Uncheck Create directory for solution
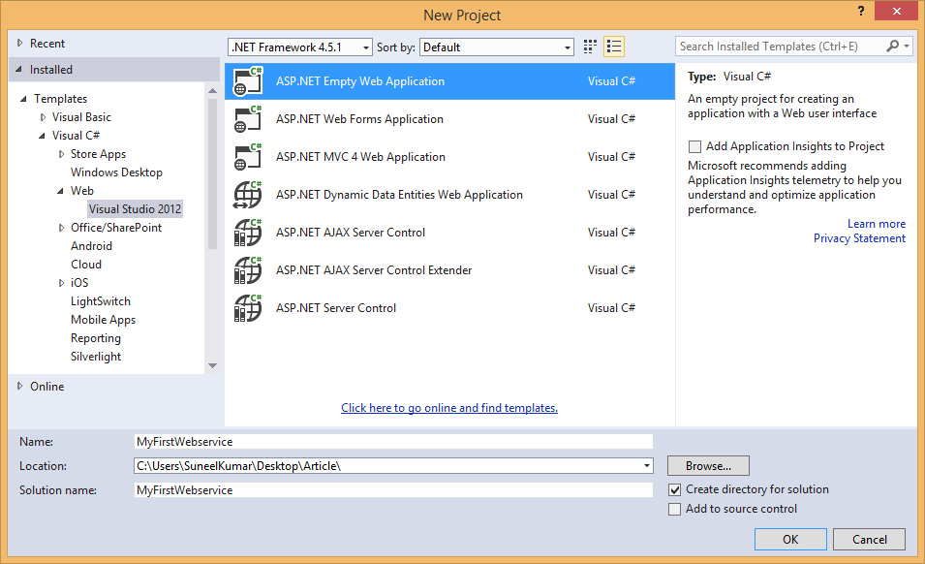The image size is (925, 564). [673, 489]
